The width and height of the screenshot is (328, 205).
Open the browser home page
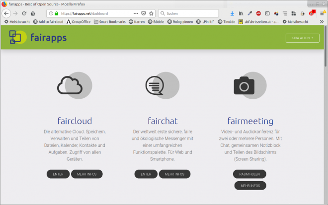[x=33, y=13]
